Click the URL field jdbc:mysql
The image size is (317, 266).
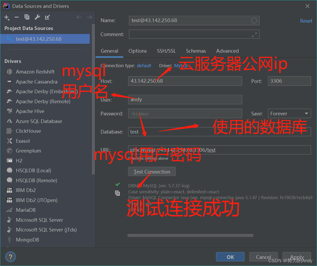click(x=220, y=150)
